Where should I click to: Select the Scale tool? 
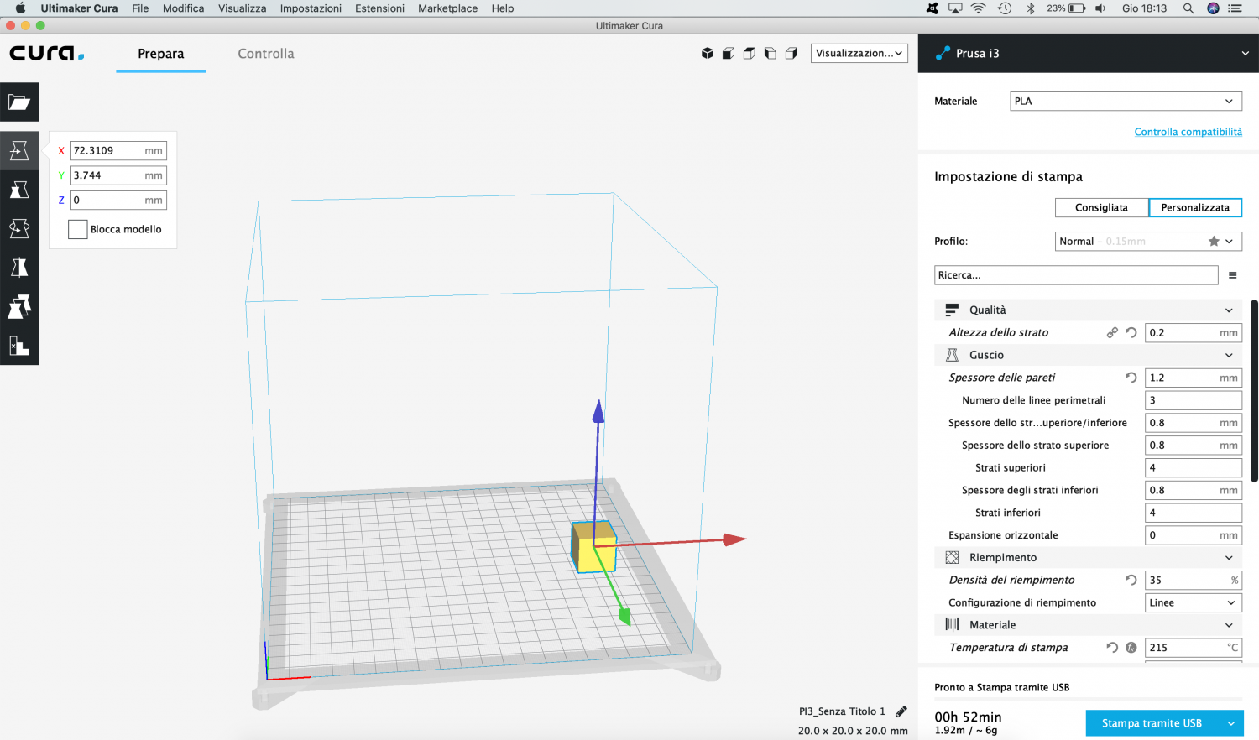(x=19, y=190)
